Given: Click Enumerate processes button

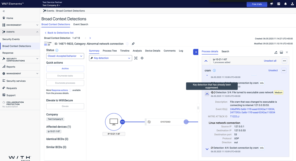Looking at the screenshot, I should pos(65,83).
